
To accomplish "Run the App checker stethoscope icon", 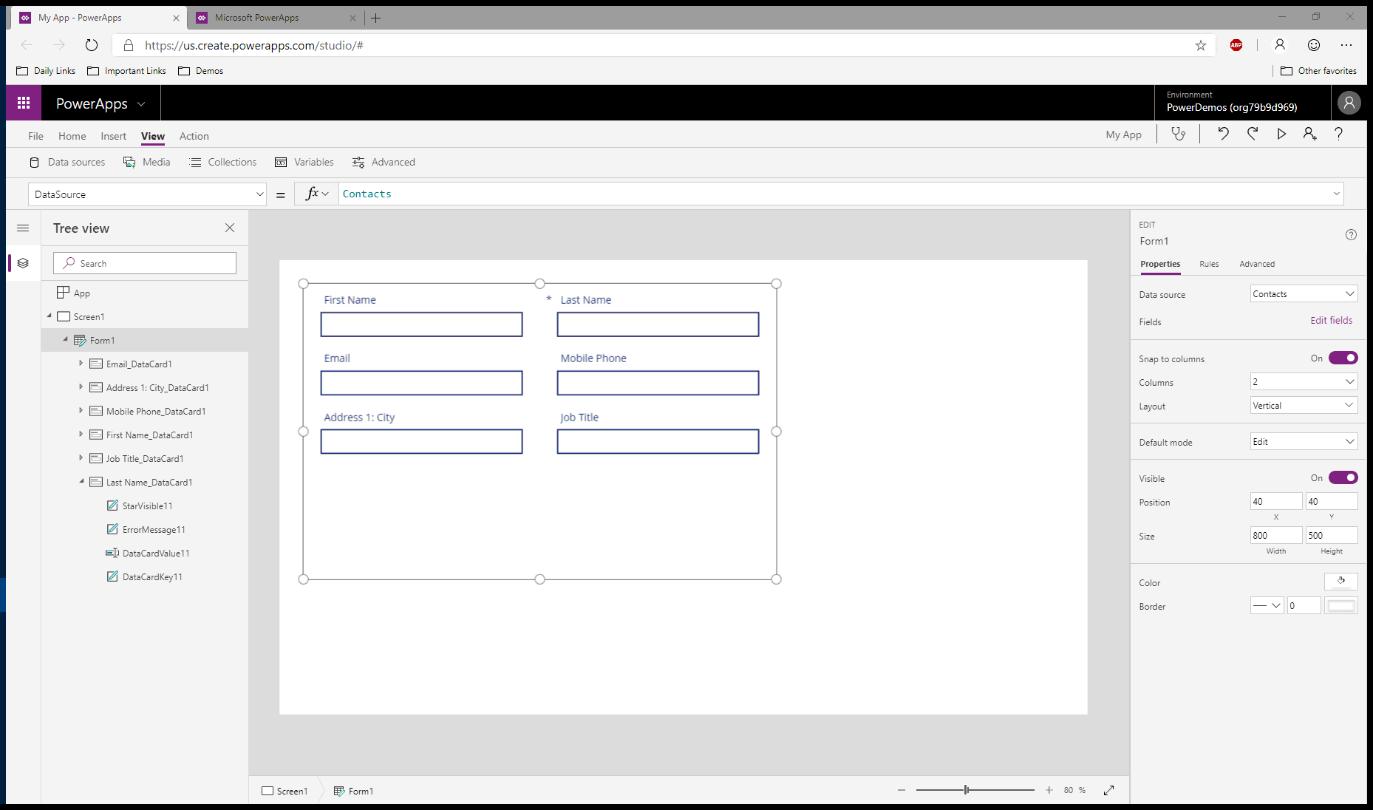I will click(1179, 134).
